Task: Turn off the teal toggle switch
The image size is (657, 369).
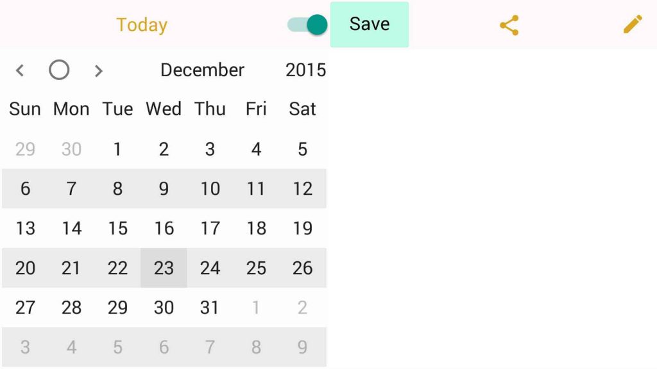Action: pos(308,25)
